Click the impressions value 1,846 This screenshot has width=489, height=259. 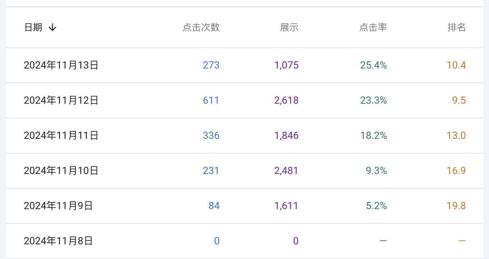tap(287, 136)
